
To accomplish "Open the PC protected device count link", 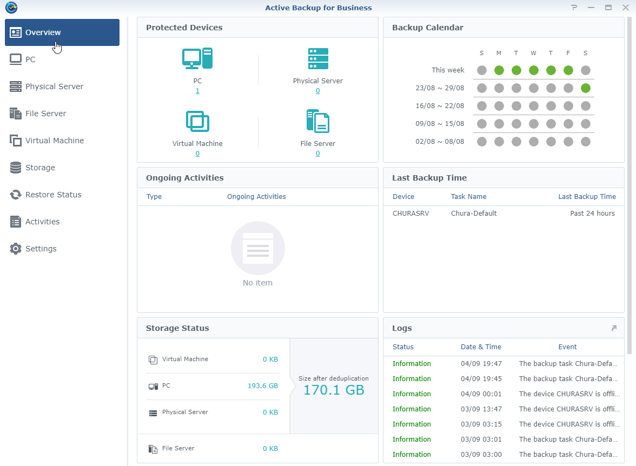I will pos(197,91).
